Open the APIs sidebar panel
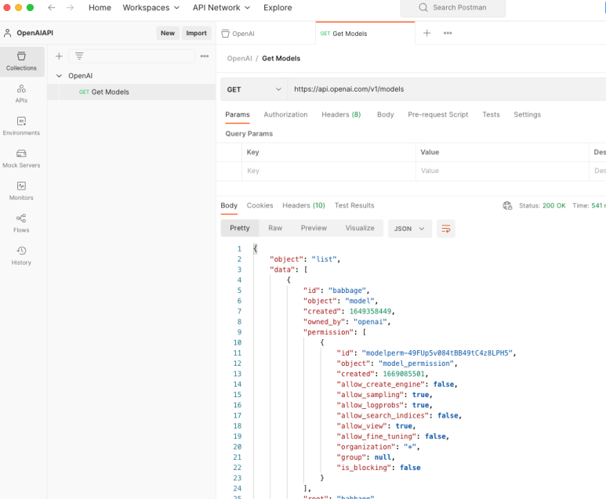 pyautogui.click(x=21, y=94)
